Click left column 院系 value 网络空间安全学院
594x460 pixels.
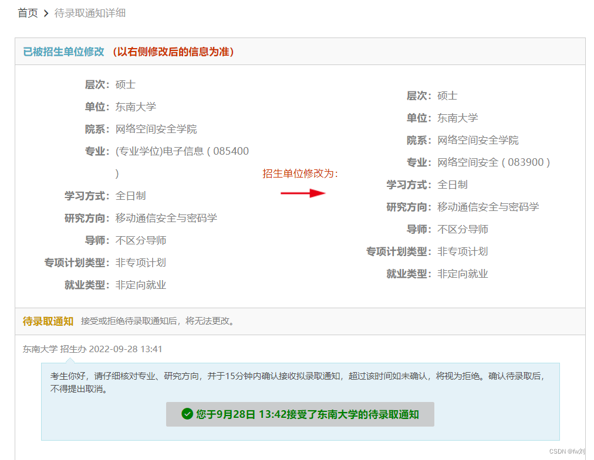[x=156, y=129]
